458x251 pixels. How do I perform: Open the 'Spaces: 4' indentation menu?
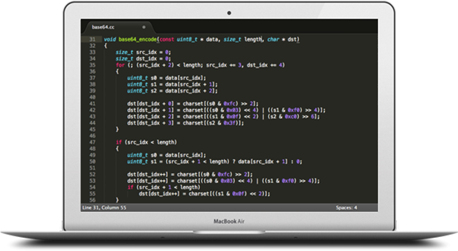(x=346, y=208)
